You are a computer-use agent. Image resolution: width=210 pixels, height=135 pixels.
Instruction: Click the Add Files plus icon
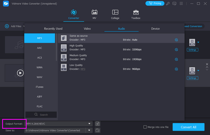pyautogui.click(x=7, y=26)
